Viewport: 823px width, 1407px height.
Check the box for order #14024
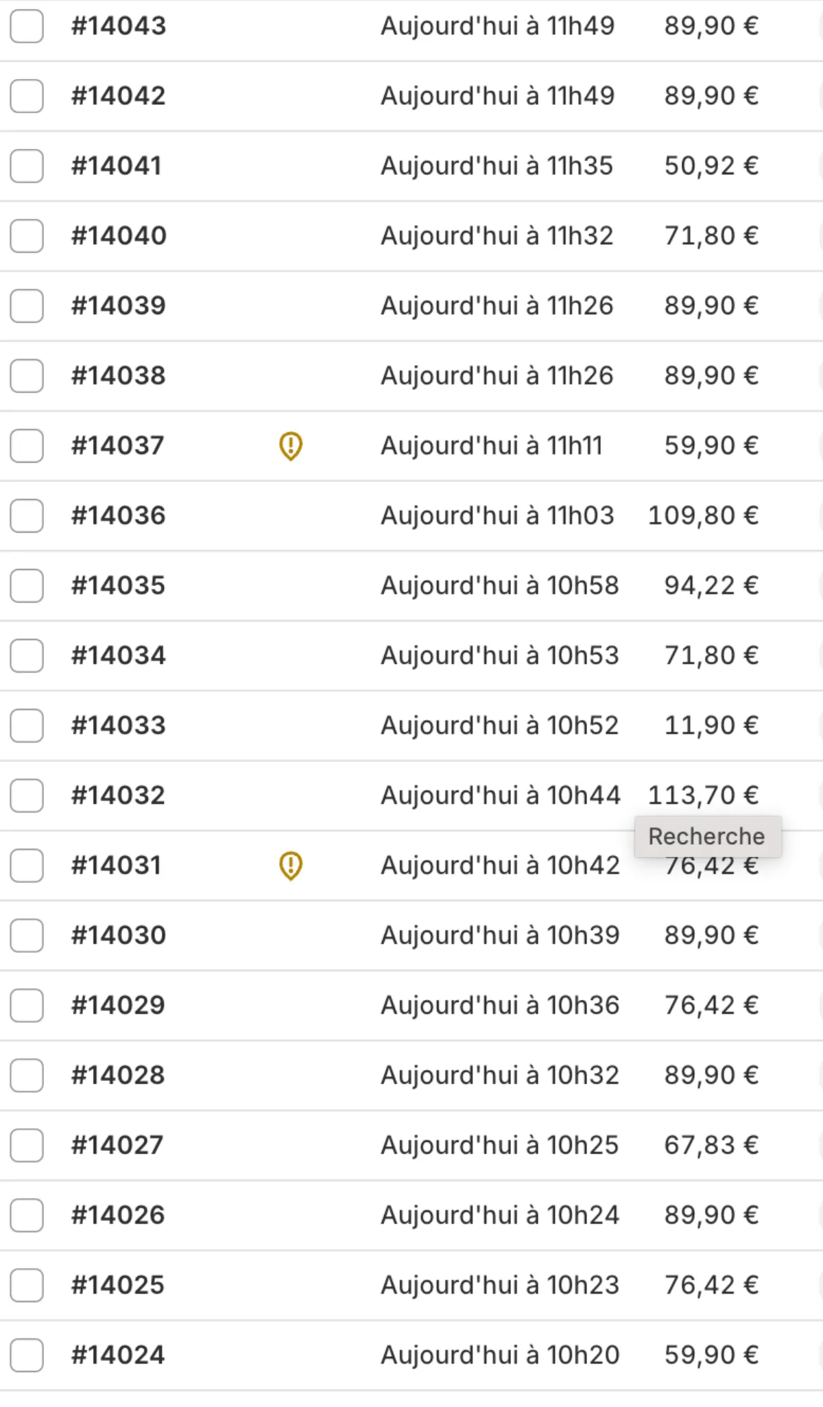[27, 1355]
